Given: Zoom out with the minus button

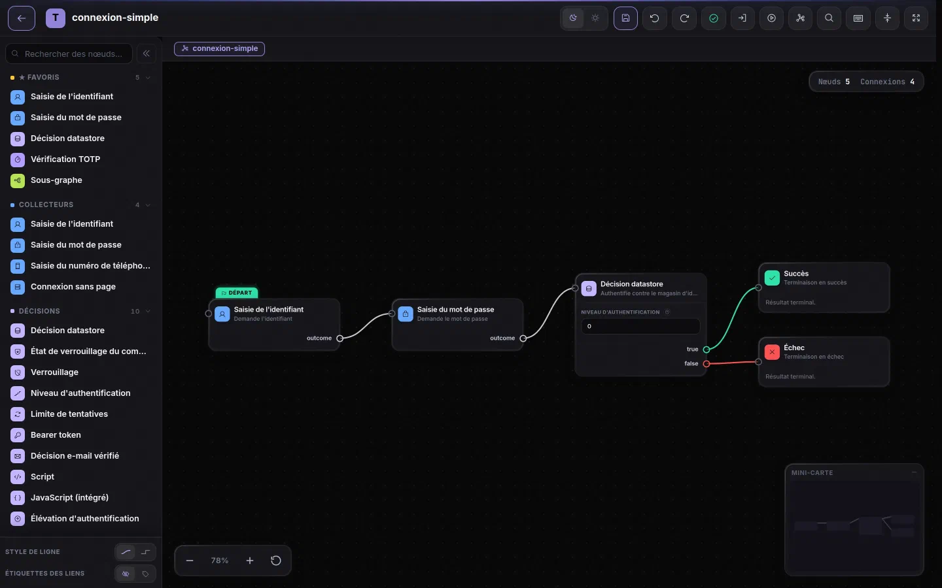Looking at the screenshot, I should pos(190,561).
